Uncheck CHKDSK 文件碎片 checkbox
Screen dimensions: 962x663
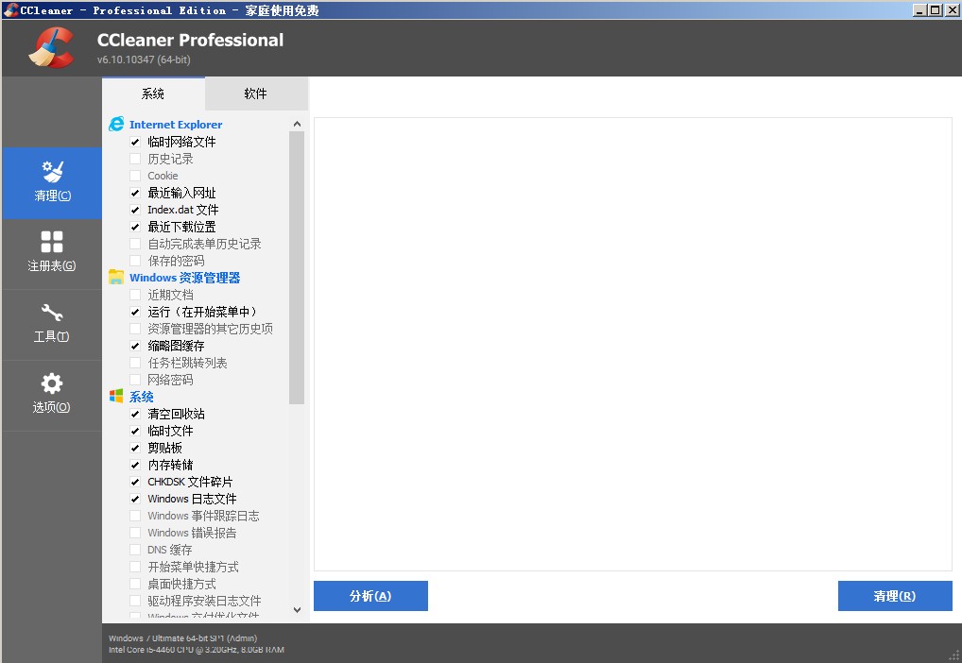click(135, 482)
